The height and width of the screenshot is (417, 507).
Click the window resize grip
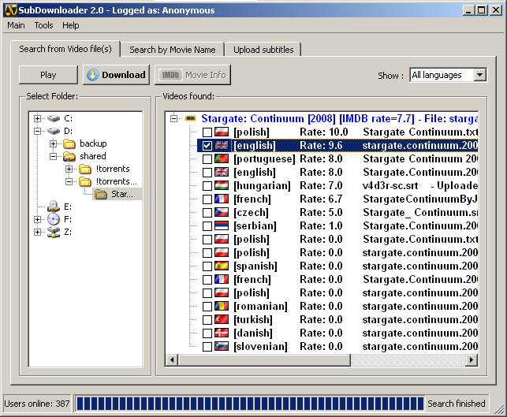click(x=500, y=410)
